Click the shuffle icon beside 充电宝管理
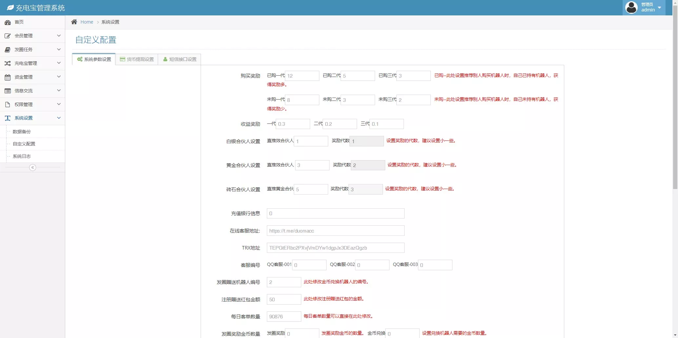The width and height of the screenshot is (678, 338). pyautogui.click(x=8, y=63)
